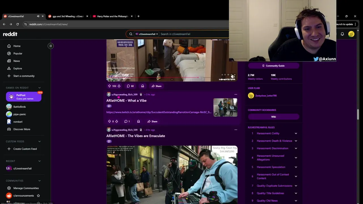This screenshot has width=363, height=204.
Task: Open the community Wiki bookmark
Action: (273, 117)
